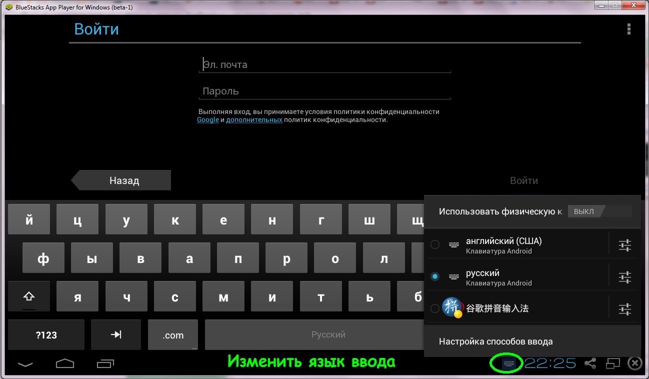Tap the Tab arrow key on keyboard
The width and height of the screenshot is (649, 379).
(x=116, y=334)
